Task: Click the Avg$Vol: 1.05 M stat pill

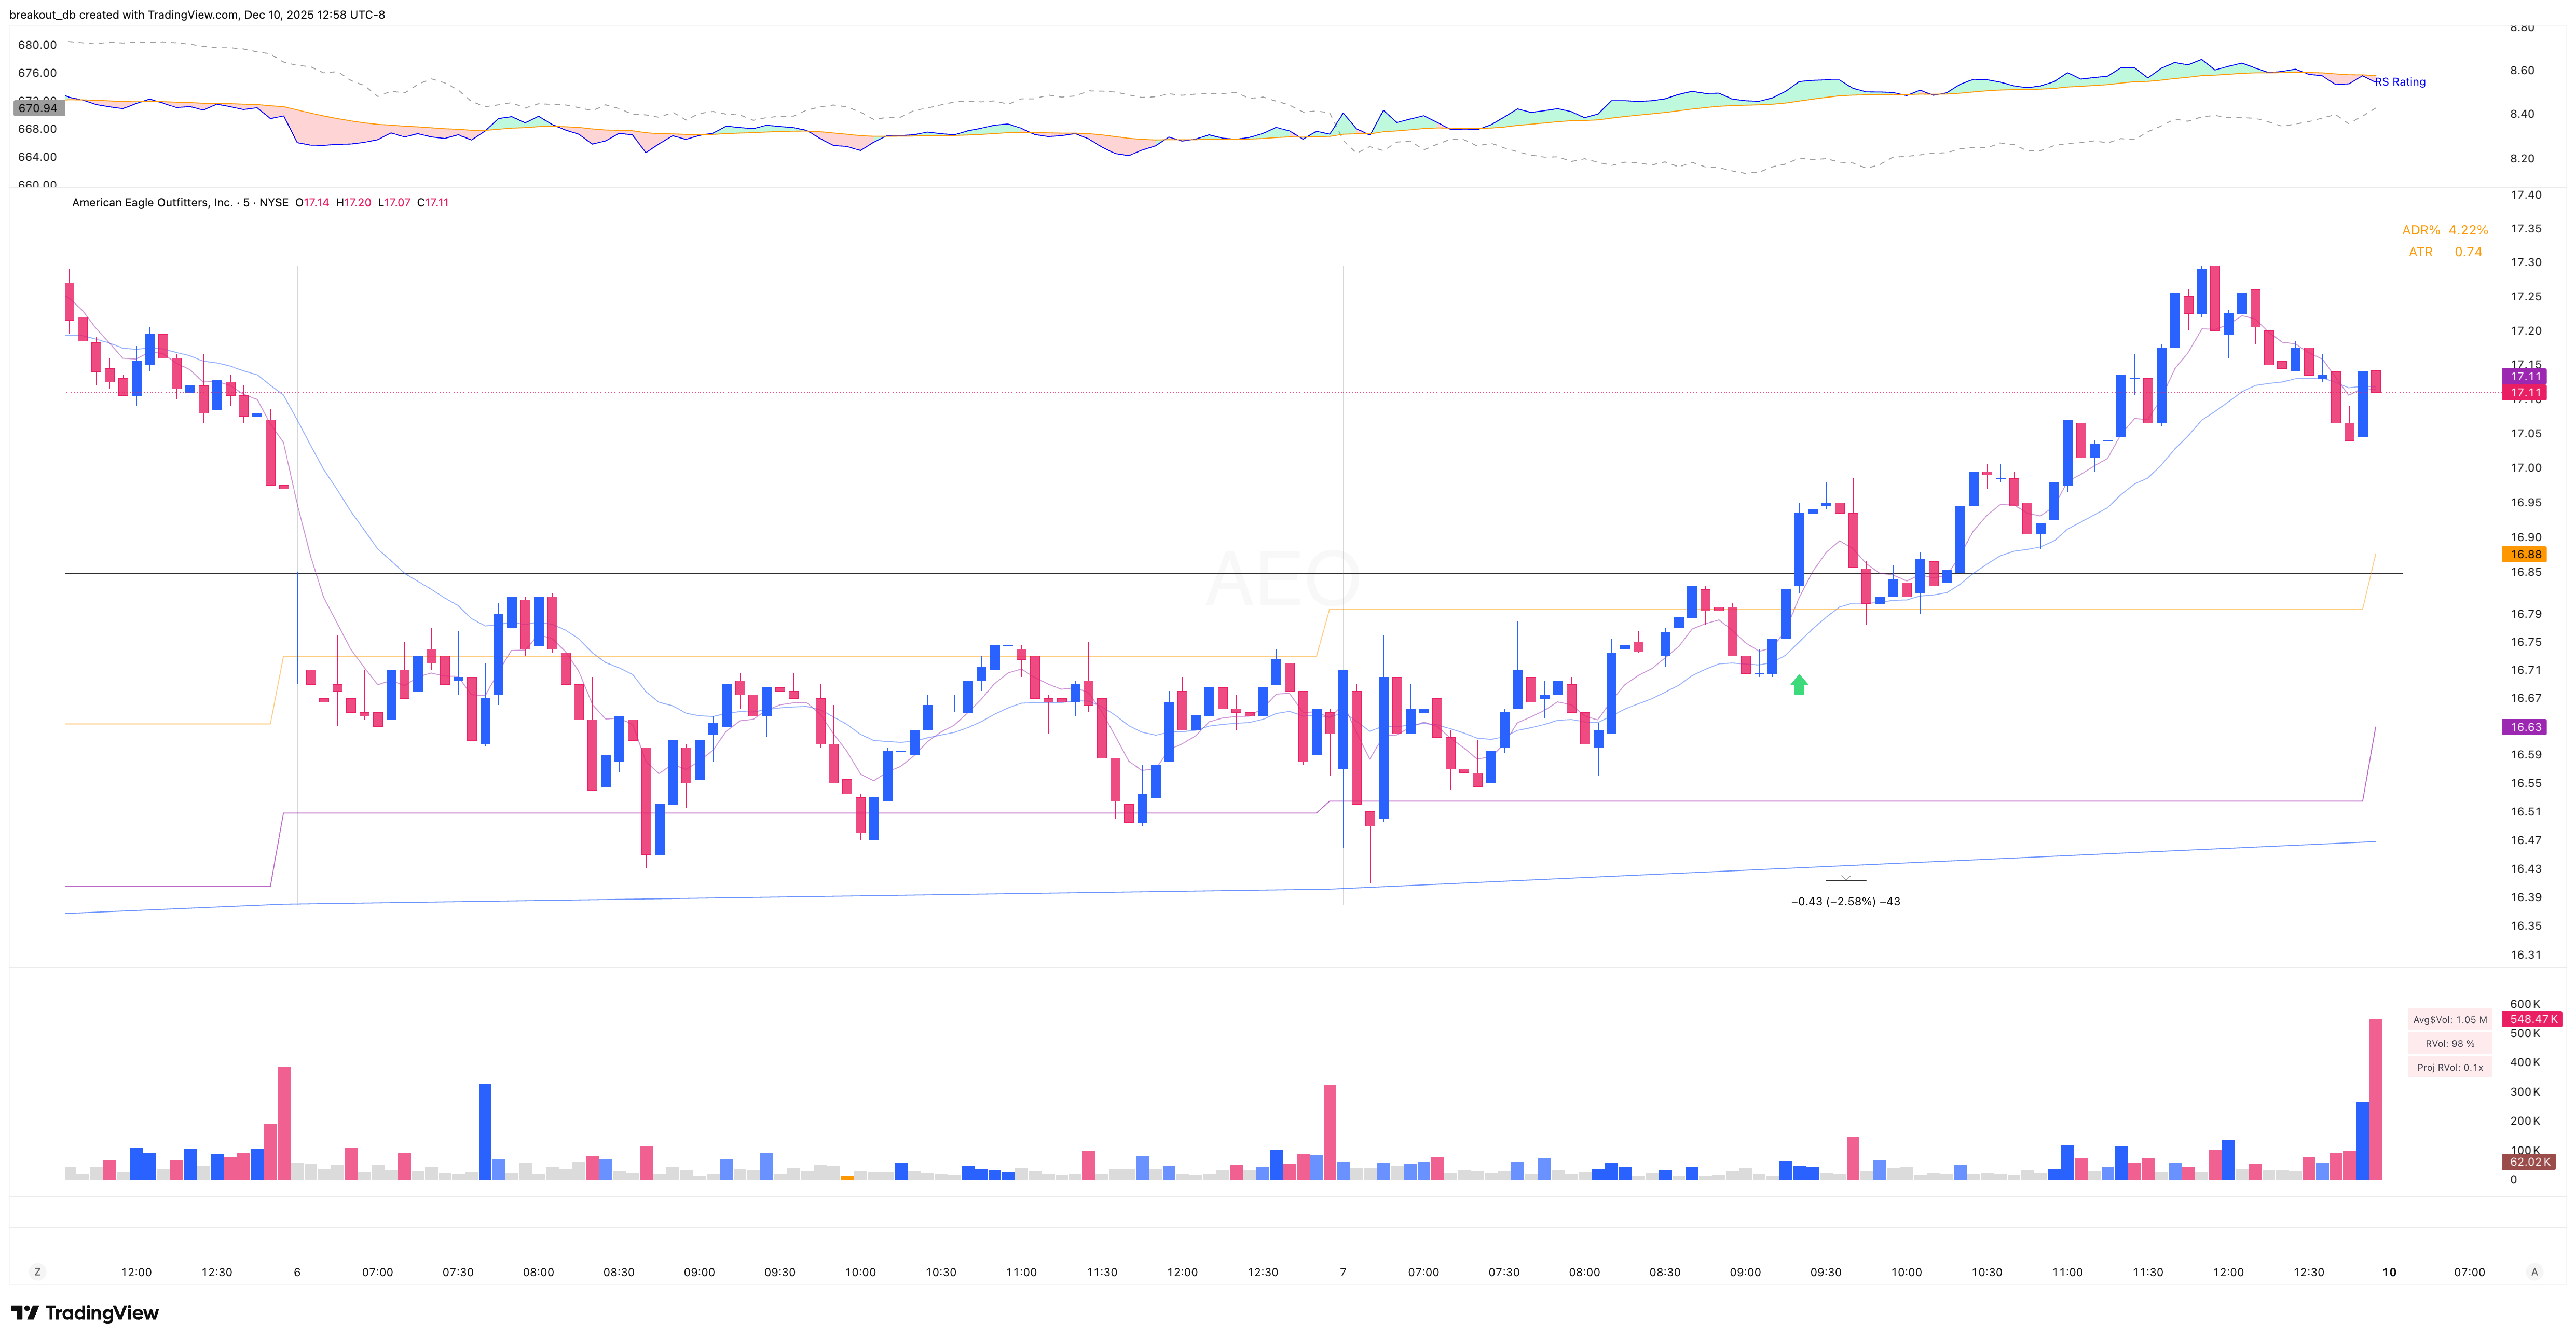Action: pos(2449,1019)
